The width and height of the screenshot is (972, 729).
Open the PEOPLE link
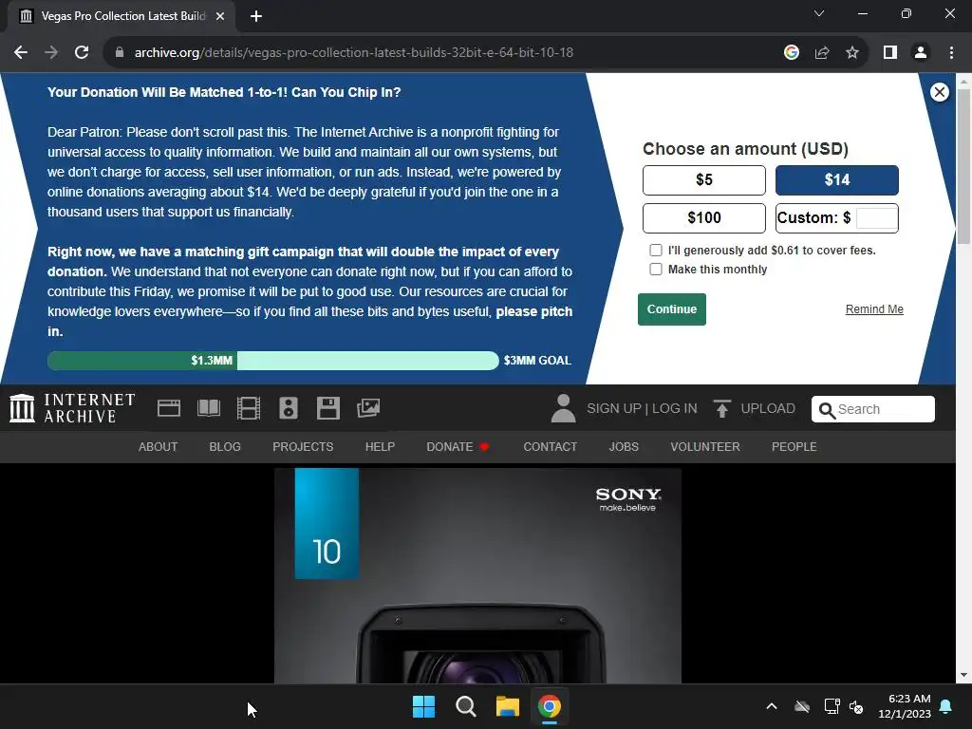(x=794, y=447)
